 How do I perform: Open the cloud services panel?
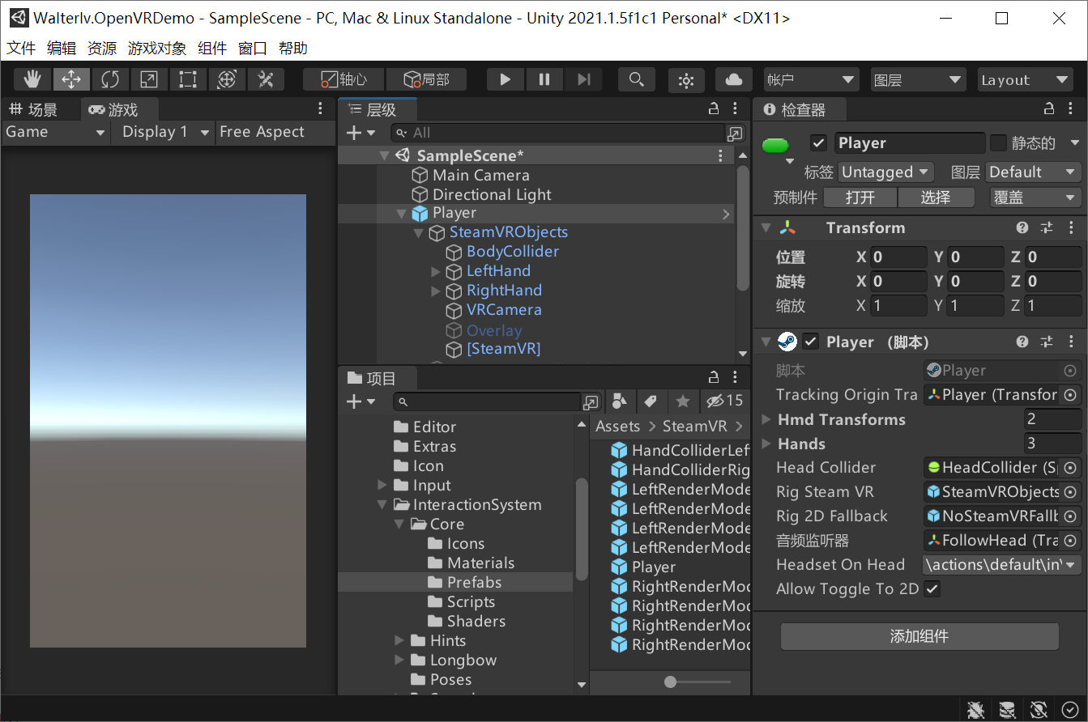click(734, 79)
